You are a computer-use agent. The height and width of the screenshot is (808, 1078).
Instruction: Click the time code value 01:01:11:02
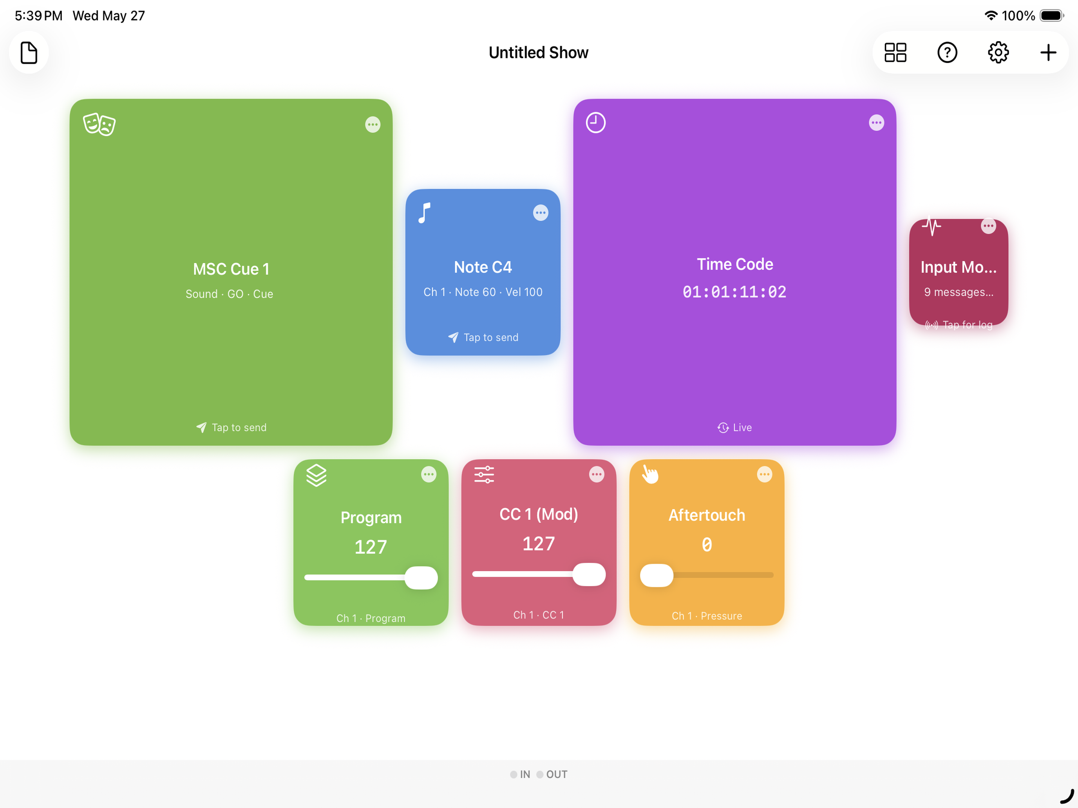point(734,292)
